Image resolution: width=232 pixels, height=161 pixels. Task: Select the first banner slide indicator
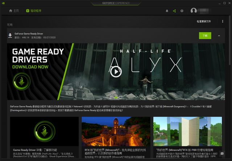click(x=112, y=98)
